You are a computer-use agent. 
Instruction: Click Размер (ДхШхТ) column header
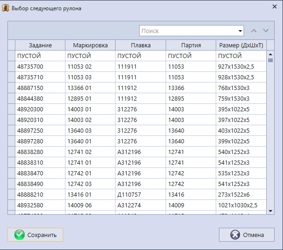(241, 45)
